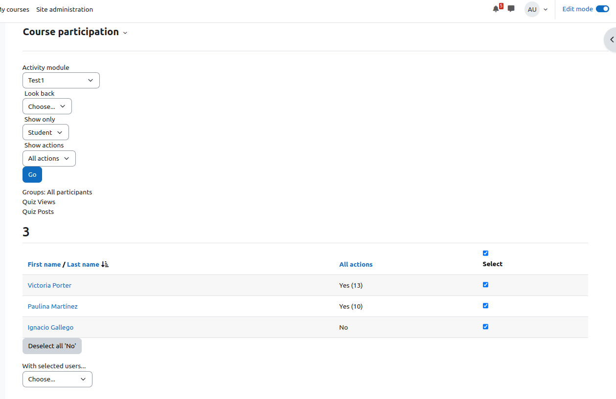Sort by First name column

pos(44,264)
